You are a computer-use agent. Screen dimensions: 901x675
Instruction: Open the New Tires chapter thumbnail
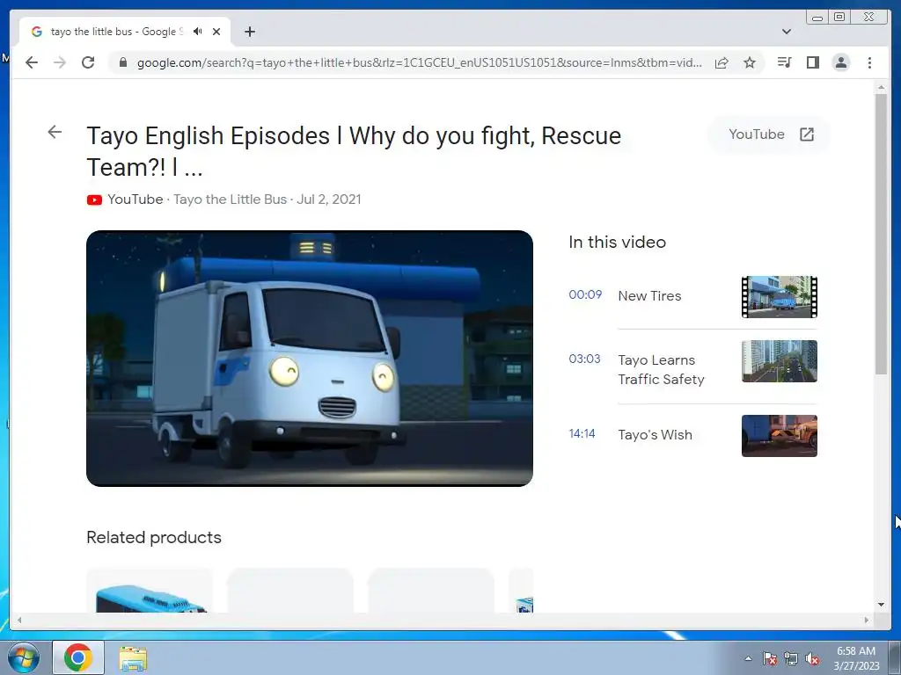coord(780,297)
